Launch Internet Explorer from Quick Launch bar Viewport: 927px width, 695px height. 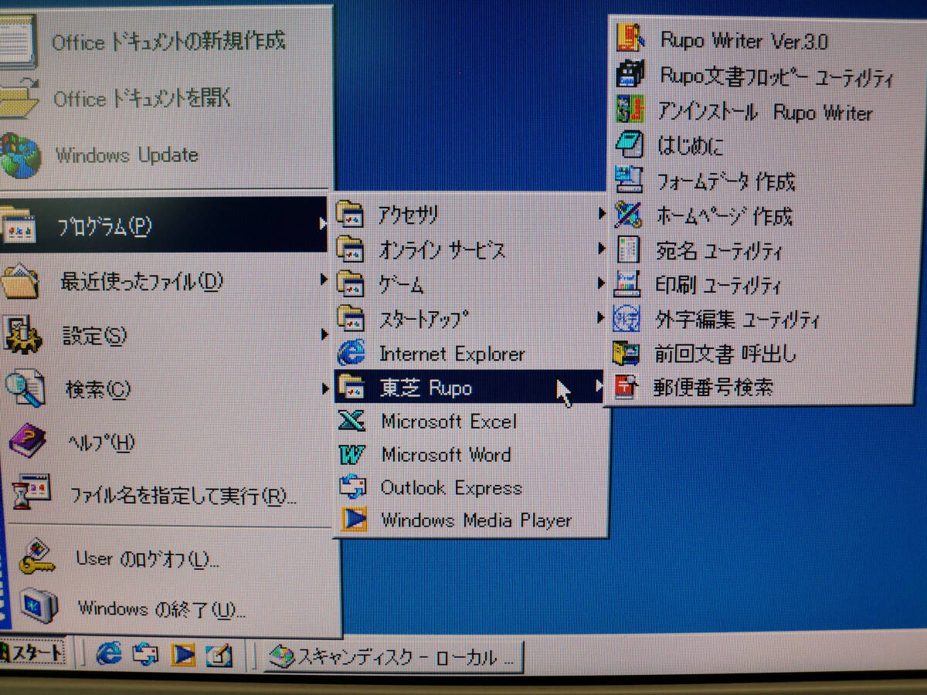(109, 654)
